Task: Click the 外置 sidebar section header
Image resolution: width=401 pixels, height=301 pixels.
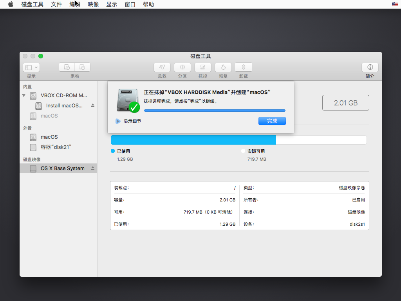Action: pos(27,128)
